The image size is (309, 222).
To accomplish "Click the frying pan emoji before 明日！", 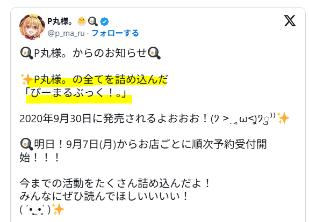I will pos(27,144).
